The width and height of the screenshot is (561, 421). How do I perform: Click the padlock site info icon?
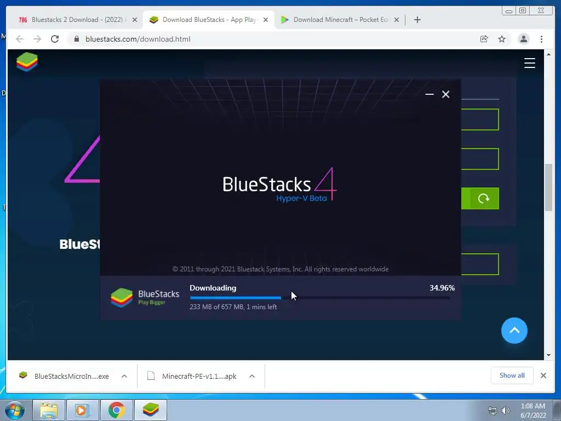click(76, 39)
